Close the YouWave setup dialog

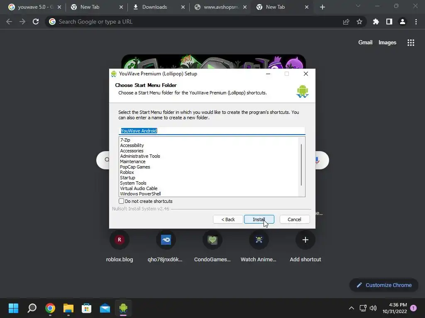(306, 74)
